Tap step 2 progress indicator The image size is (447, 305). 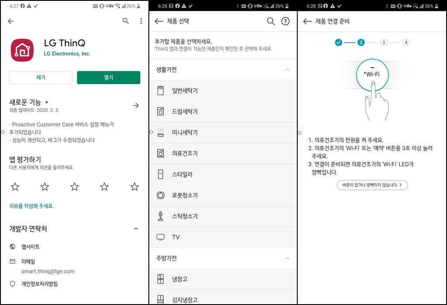[361, 42]
